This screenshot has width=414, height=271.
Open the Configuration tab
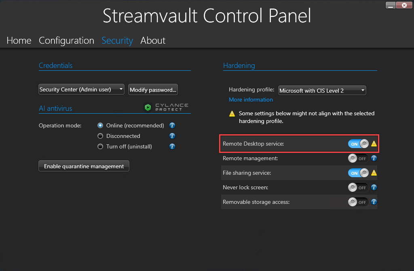pos(66,40)
